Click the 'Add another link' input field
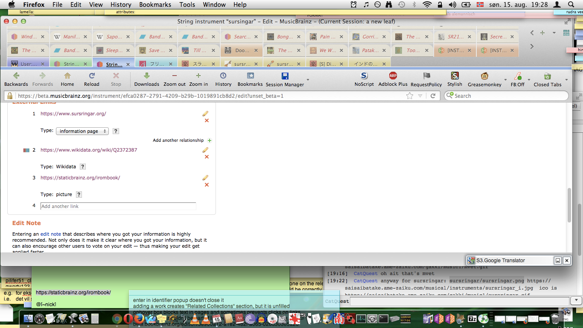Screen dimensions: 583x328 click(118, 206)
